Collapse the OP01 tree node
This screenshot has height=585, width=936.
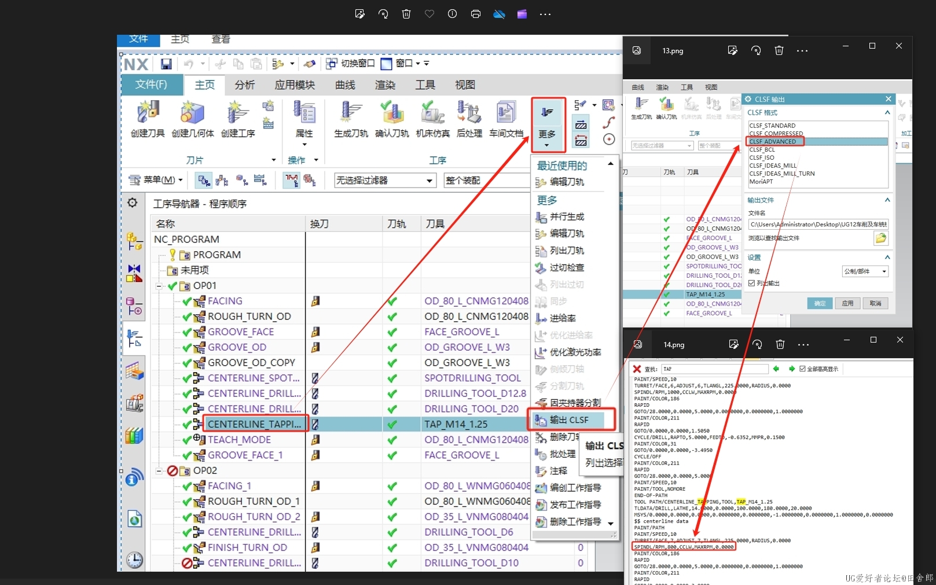click(x=159, y=286)
